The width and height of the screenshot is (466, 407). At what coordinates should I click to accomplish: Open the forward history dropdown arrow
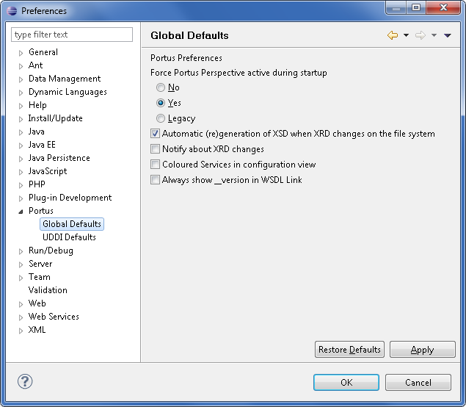(434, 35)
